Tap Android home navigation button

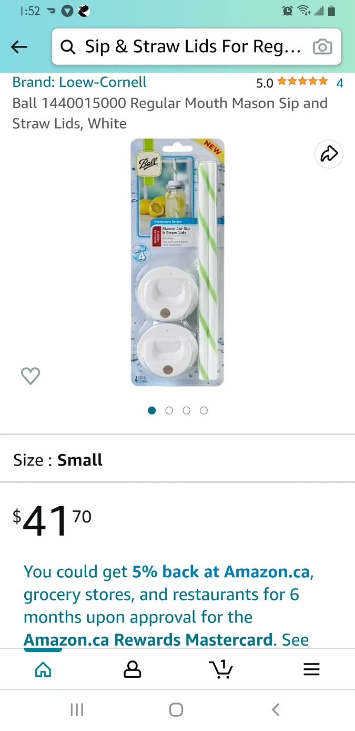pos(176,710)
